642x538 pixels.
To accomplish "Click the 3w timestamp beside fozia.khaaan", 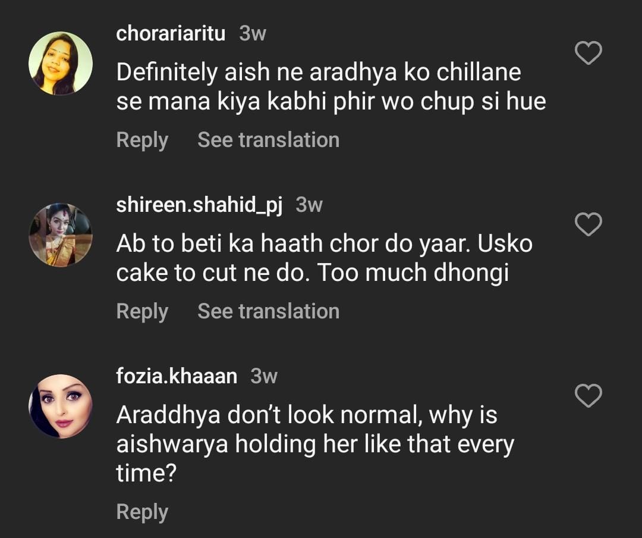I will coord(264,376).
